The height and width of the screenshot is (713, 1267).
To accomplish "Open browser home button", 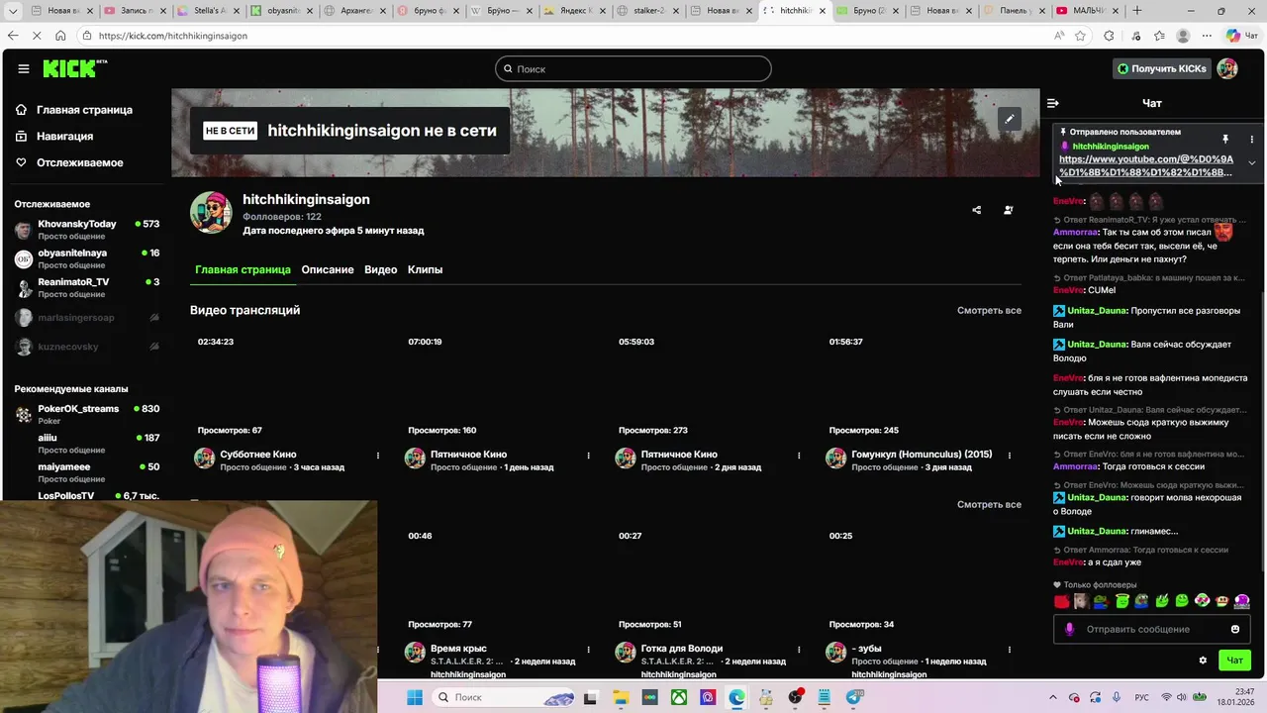I will click(x=60, y=36).
